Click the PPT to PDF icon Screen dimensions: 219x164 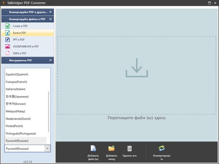coord(8,40)
